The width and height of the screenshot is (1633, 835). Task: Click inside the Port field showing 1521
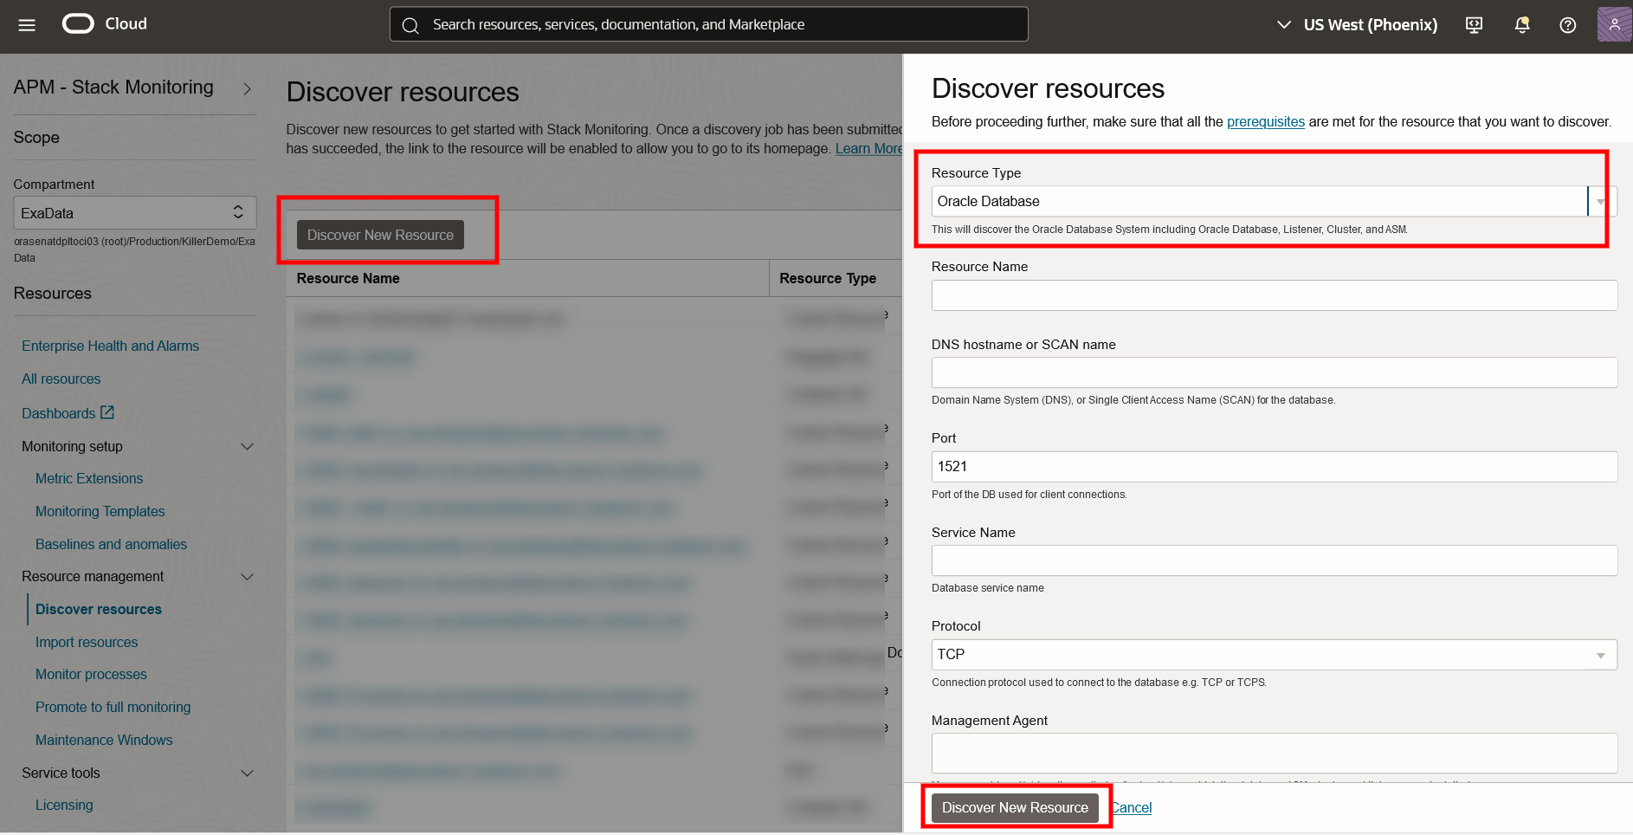point(1273,466)
